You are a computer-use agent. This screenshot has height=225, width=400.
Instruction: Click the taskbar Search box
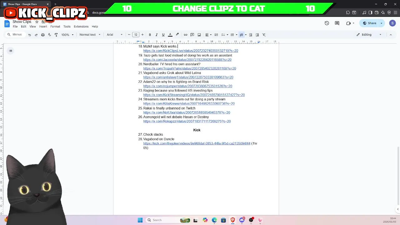[169, 220]
